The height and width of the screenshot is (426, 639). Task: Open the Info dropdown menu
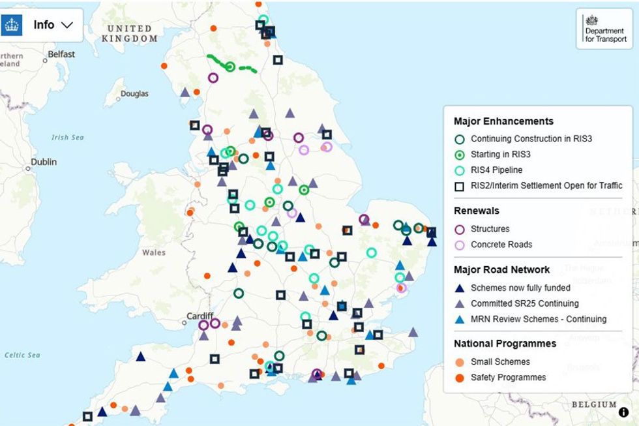tap(48, 25)
